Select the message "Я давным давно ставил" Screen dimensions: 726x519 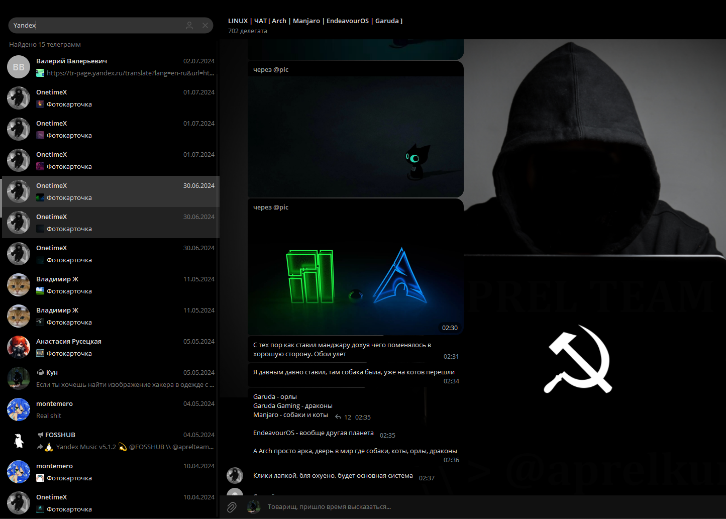coord(356,375)
